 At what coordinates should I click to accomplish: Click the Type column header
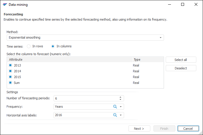pyautogui.click(x=147, y=60)
